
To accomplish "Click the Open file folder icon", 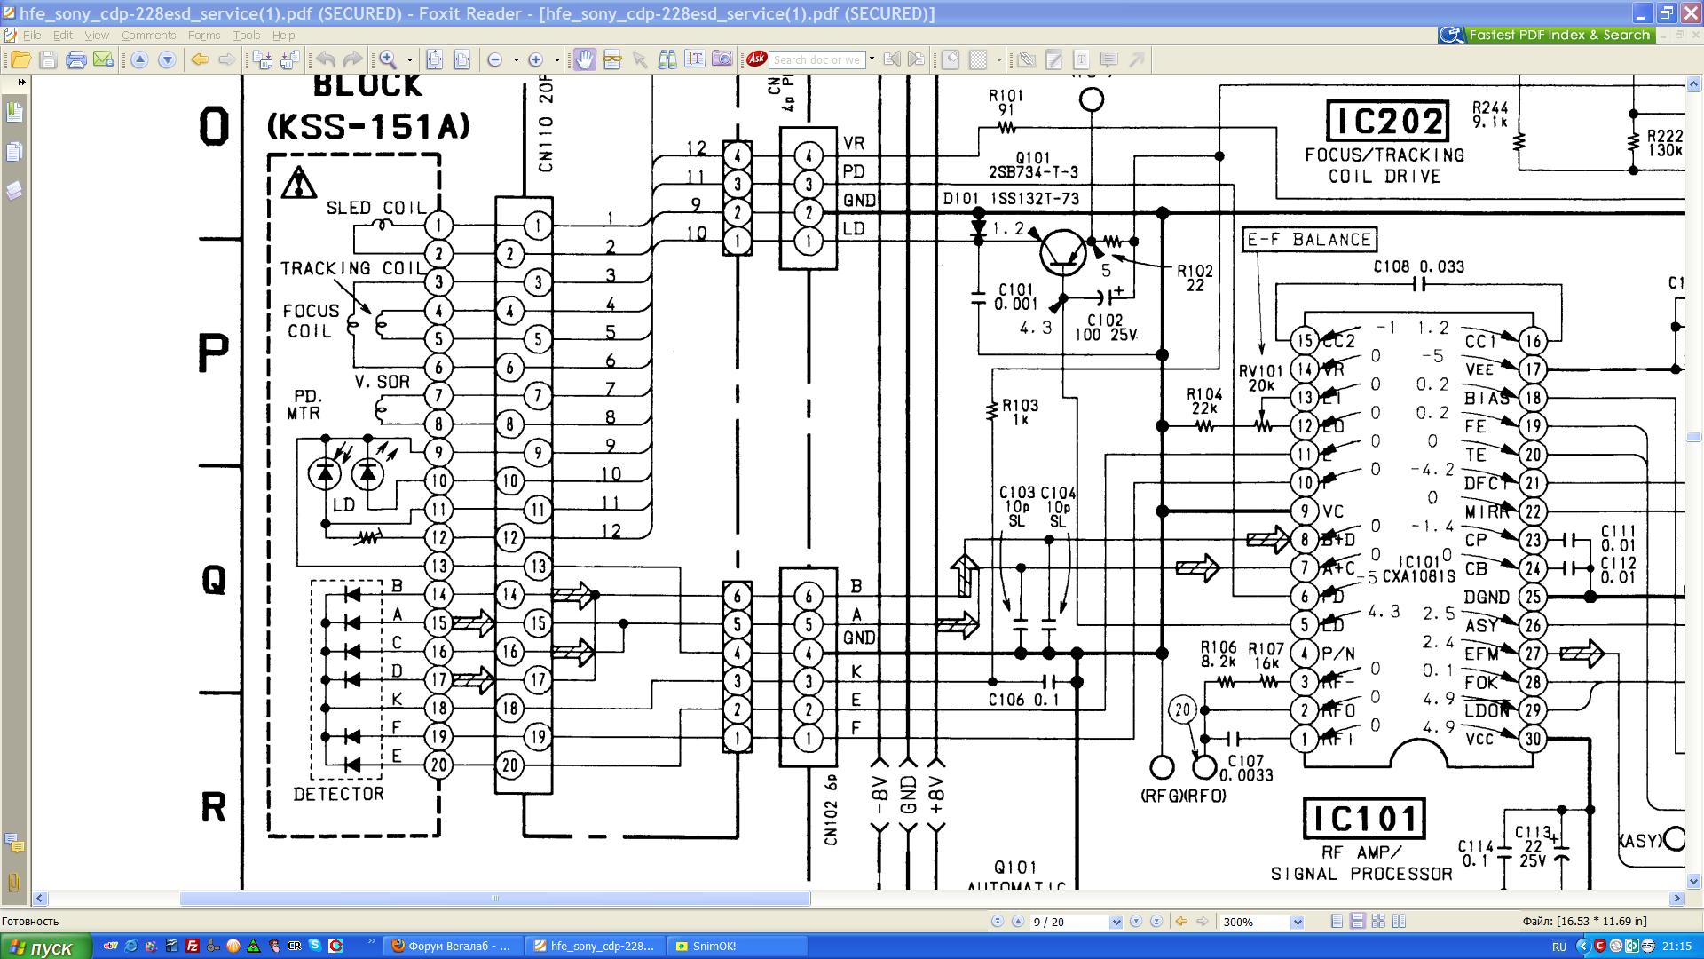I will click(x=20, y=59).
